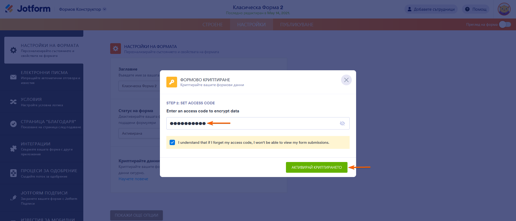Viewport: 516px width, 221px height.
Task: Click the envelope icon for Електронни писма
Action: pos(13,77)
